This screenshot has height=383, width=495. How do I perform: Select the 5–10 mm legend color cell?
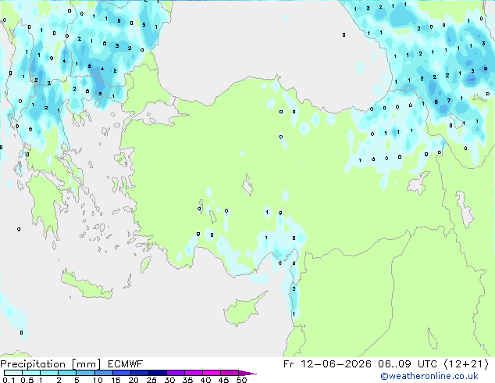click(85, 373)
